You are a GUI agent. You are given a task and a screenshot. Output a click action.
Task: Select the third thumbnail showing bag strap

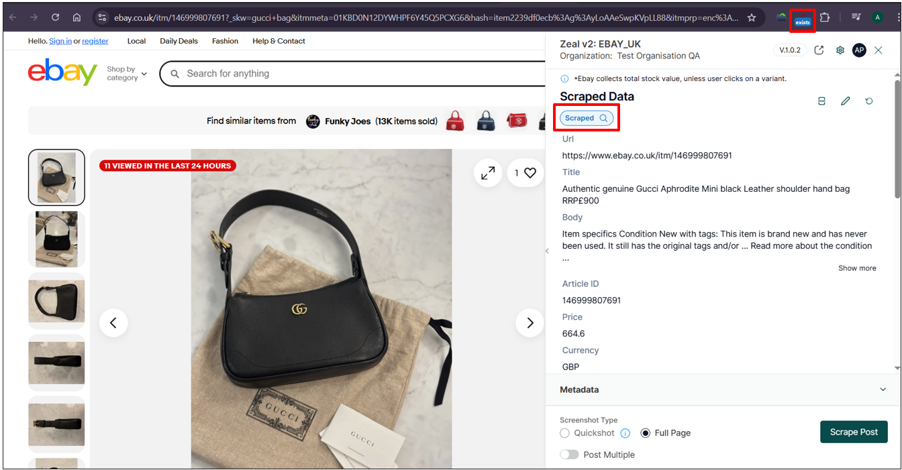coord(56,301)
